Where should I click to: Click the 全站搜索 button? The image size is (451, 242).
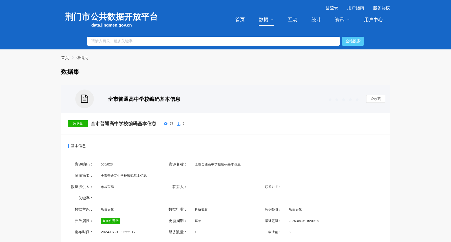point(353,41)
